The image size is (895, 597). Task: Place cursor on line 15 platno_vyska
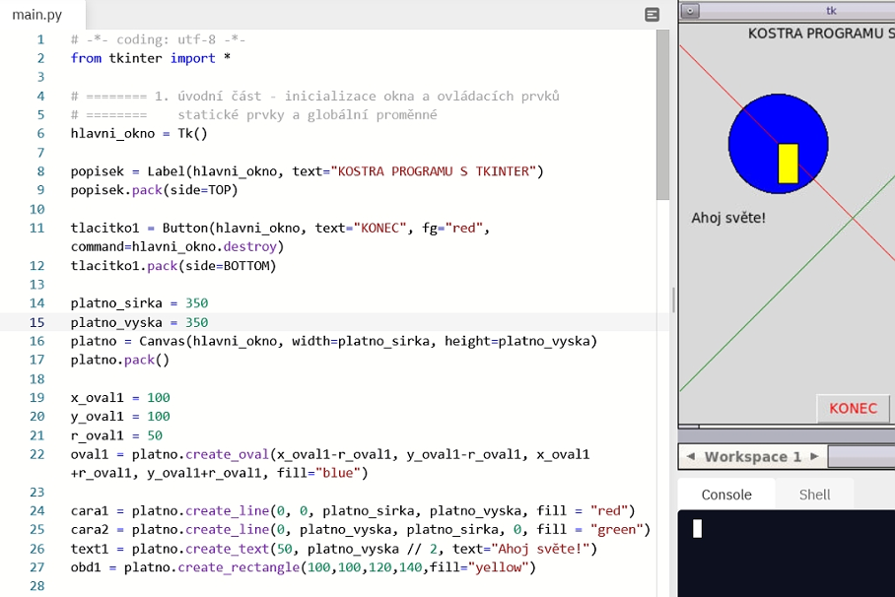coord(116,322)
